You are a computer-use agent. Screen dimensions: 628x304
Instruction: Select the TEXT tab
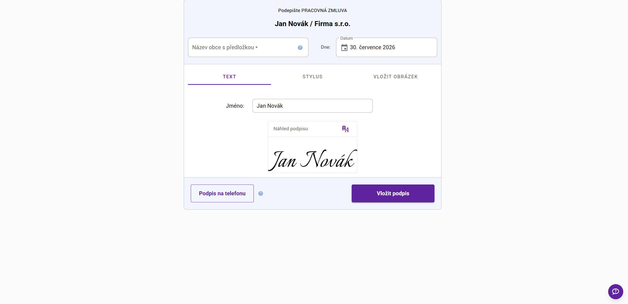tap(229, 77)
